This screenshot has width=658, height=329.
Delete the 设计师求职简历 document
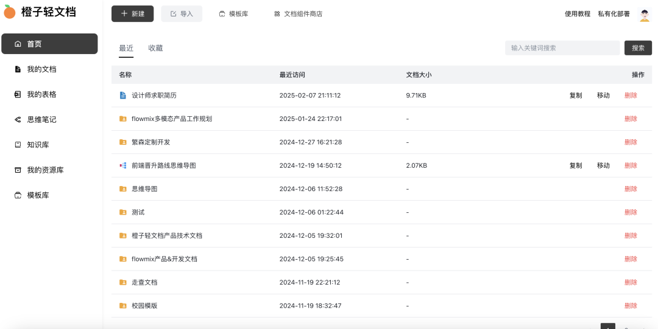pos(631,95)
